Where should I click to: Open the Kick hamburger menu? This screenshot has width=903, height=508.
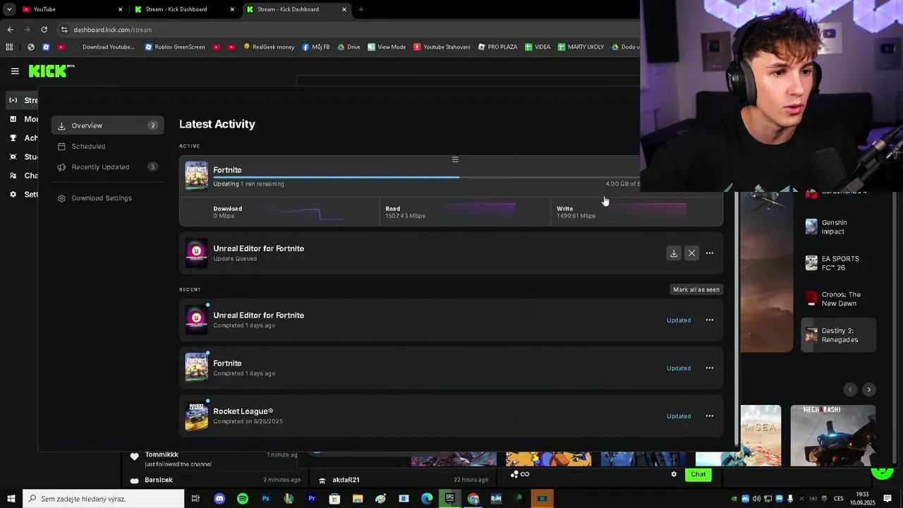pos(15,71)
